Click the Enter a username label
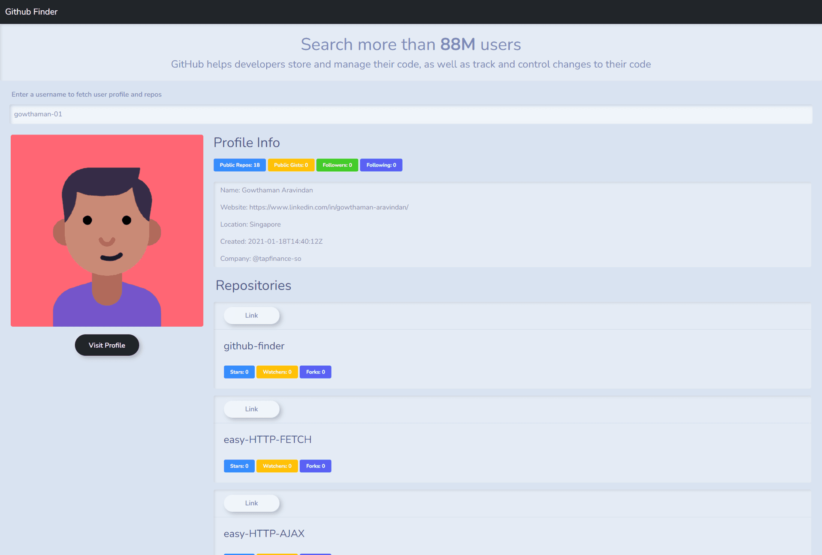 click(x=87, y=94)
